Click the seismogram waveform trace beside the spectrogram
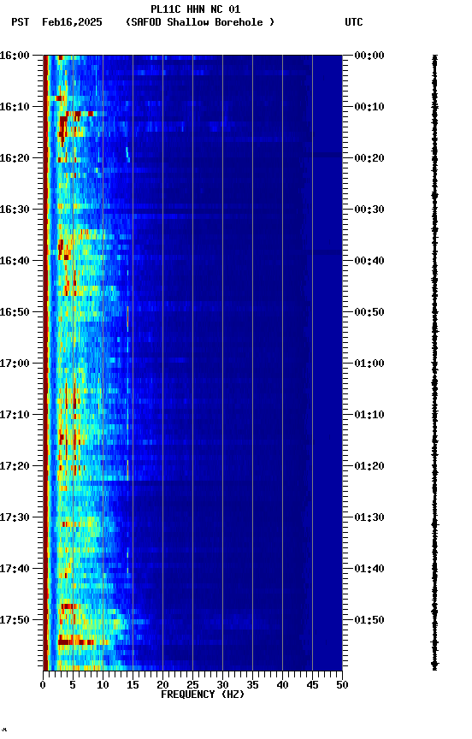This screenshot has height=739, width=472. [434, 362]
